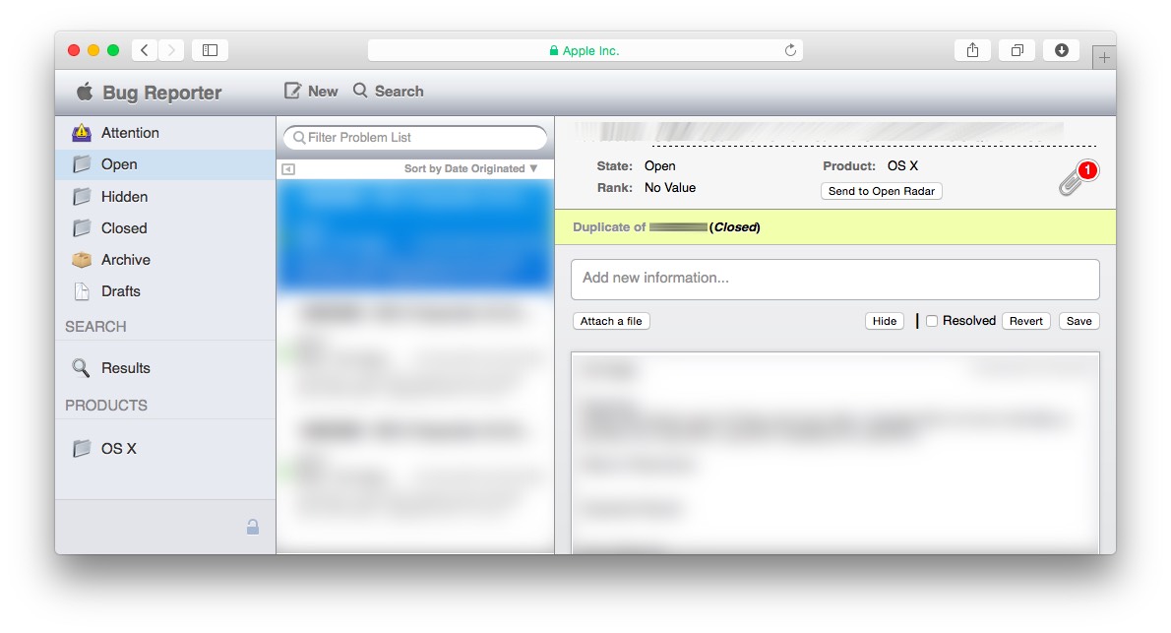The image size is (1171, 633).
Task: Open the Share menu icon
Action: click(x=972, y=50)
